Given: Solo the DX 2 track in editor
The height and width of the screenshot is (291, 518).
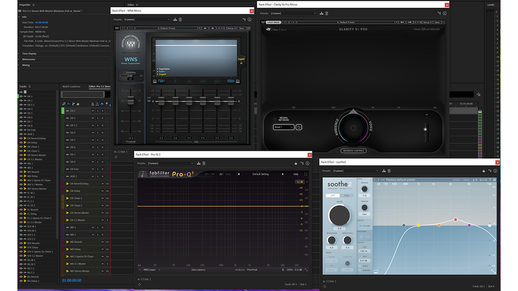Looking at the screenshot, I should 98,118.
